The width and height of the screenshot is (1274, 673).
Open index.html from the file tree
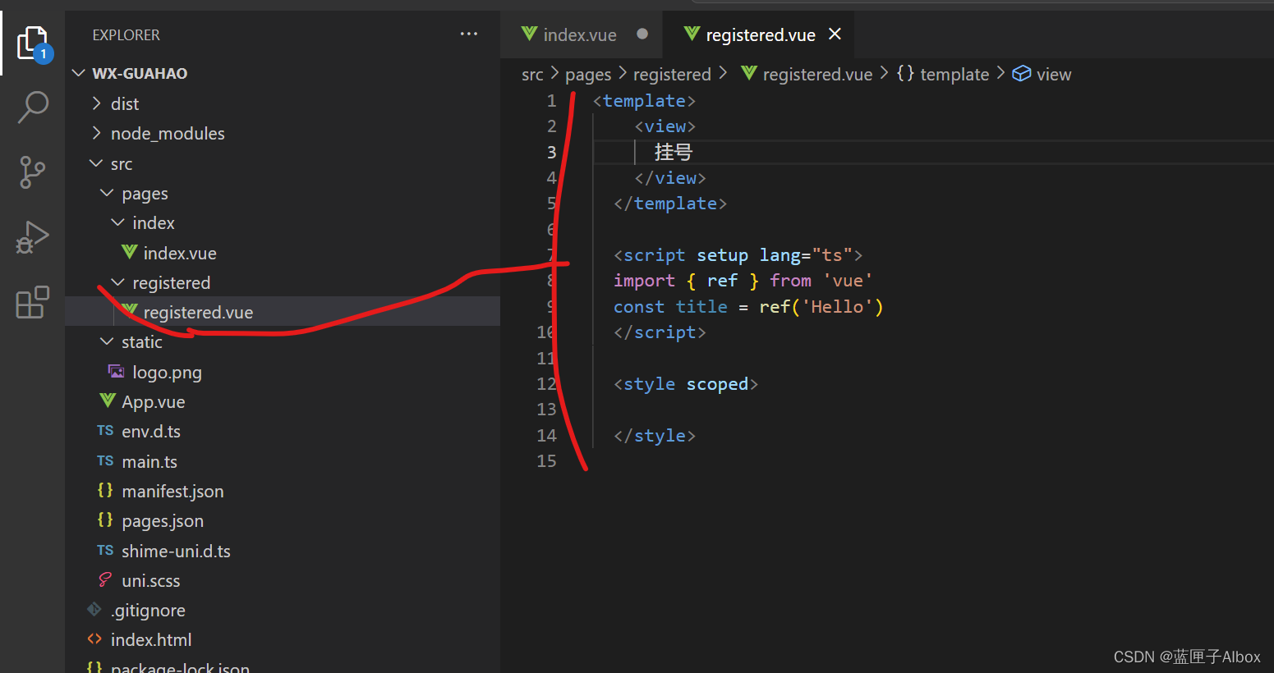tap(151, 639)
